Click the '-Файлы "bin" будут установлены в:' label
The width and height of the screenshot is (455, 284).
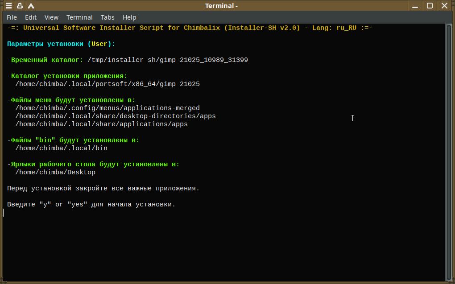point(73,140)
